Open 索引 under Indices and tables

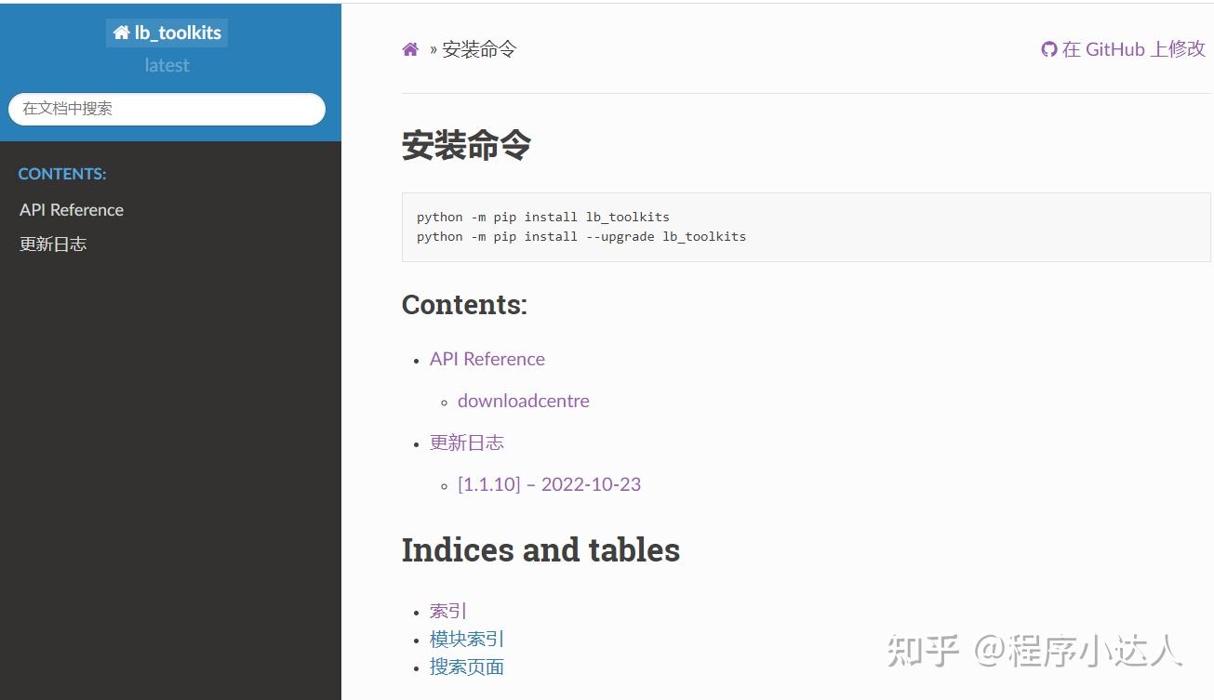coord(448,611)
